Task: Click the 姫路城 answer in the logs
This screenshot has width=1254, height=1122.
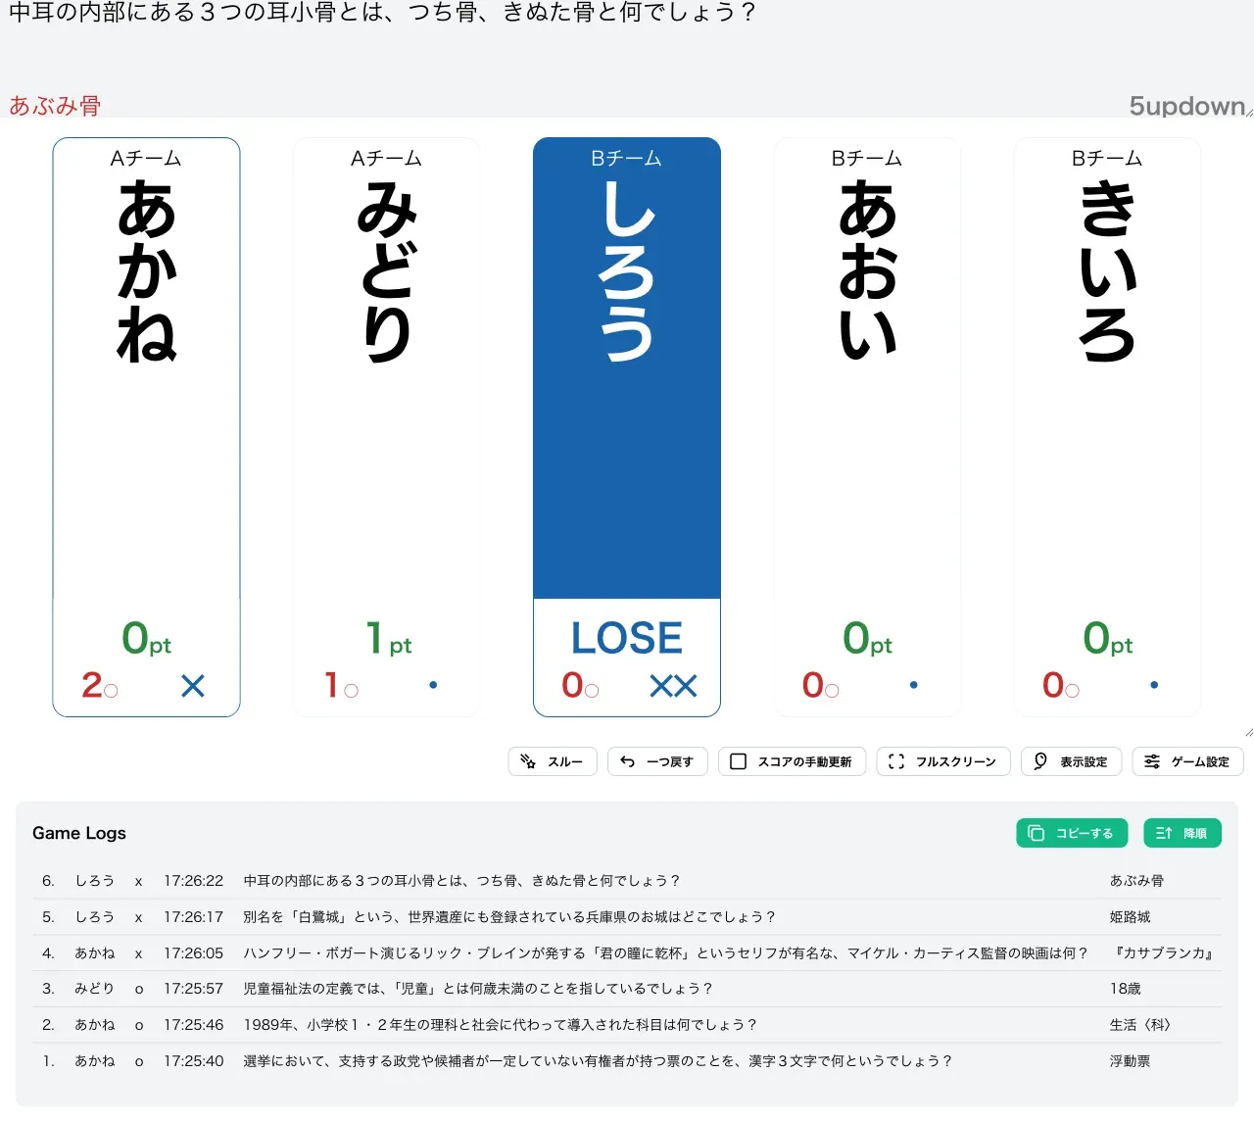Action: click(1131, 917)
